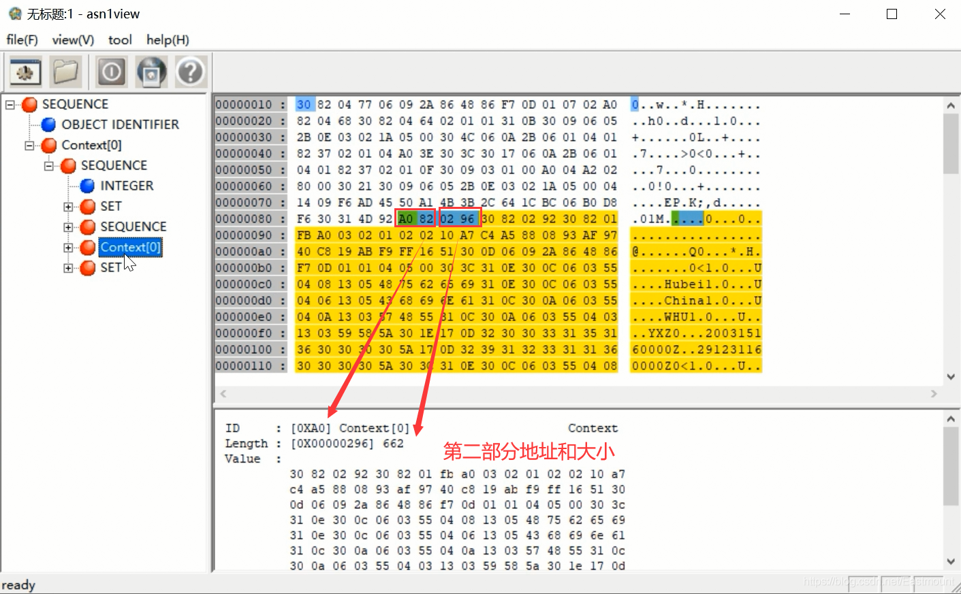Click the Length value [0X00000296] 662
Screen dimensions: 961x594
pyautogui.click(x=347, y=444)
